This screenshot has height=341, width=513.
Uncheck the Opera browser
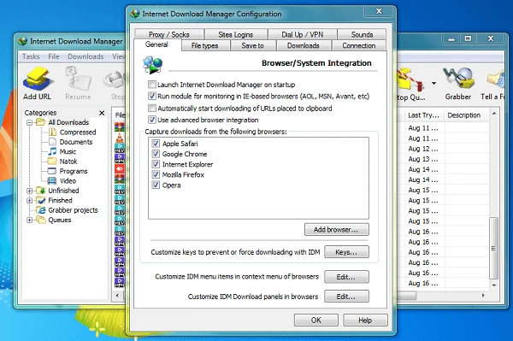156,185
